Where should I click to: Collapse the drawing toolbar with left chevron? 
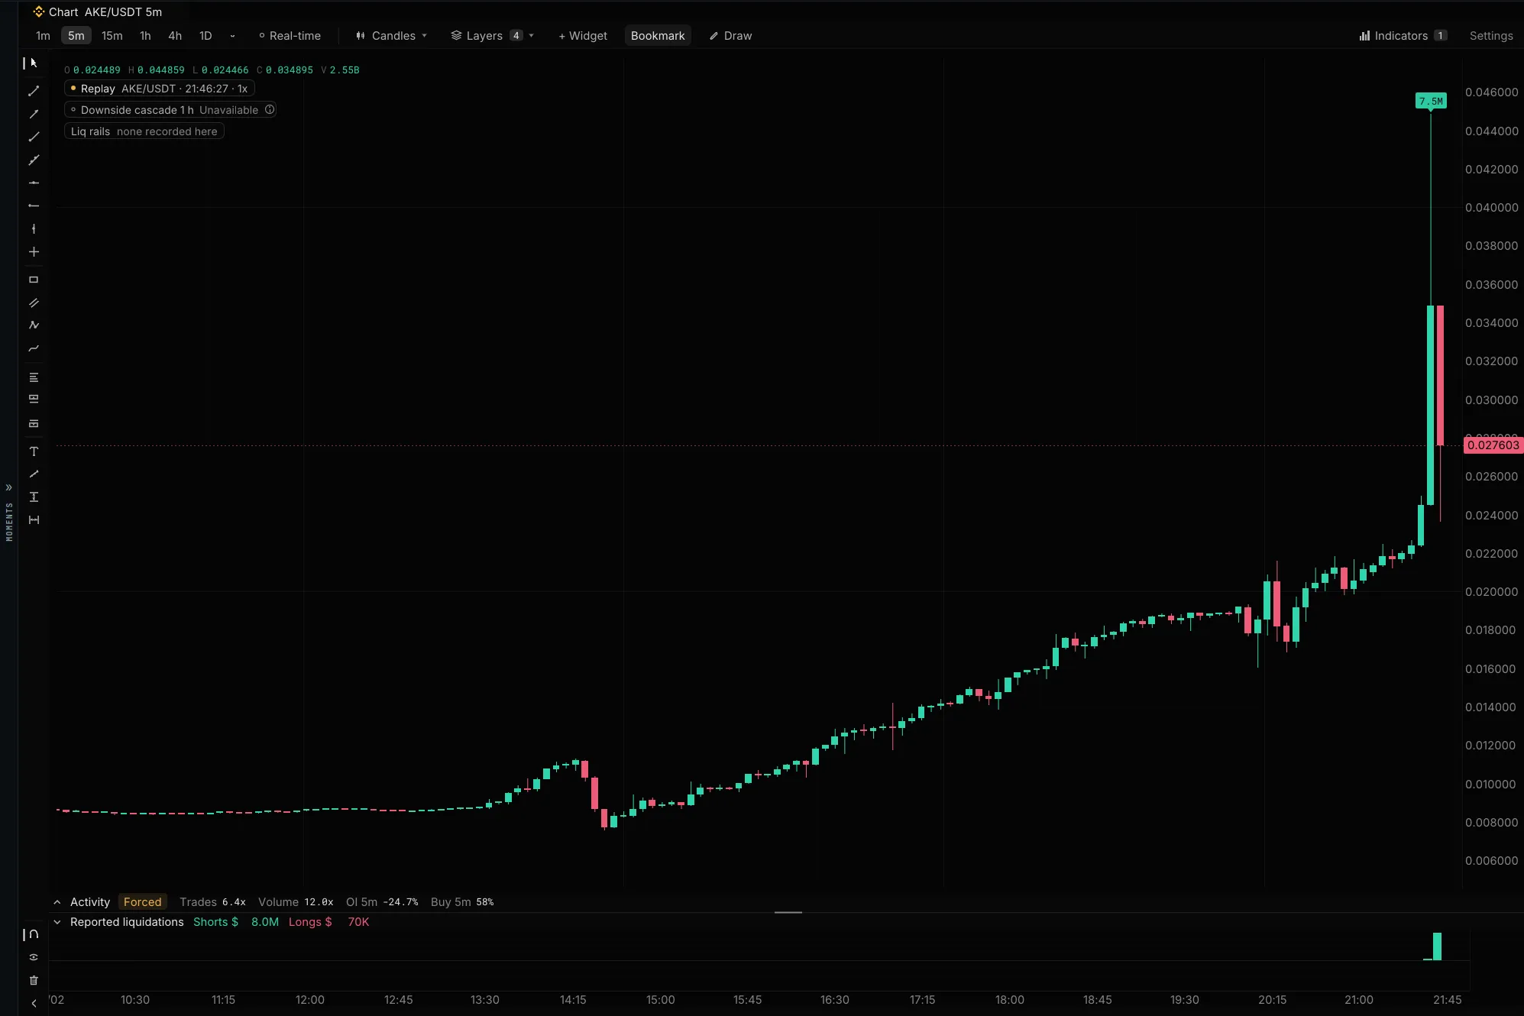tap(34, 1003)
